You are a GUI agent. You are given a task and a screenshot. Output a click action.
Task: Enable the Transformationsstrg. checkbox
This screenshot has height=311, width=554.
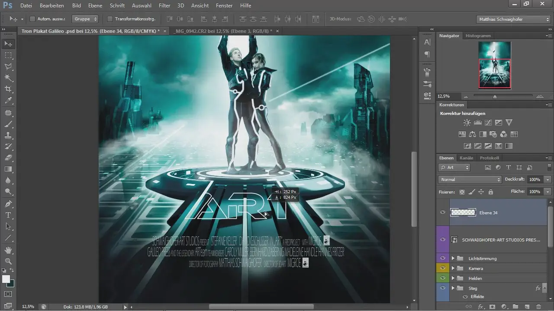[x=110, y=19]
